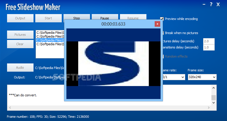Click the '***Can do convert.' log line

[23, 95]
